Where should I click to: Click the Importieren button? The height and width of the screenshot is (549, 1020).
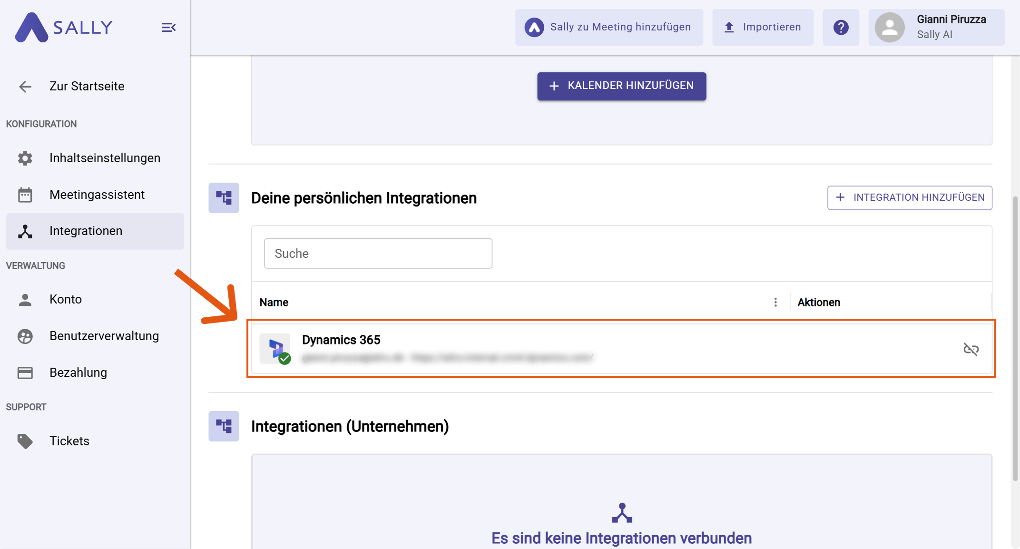(x=763, y=27)
